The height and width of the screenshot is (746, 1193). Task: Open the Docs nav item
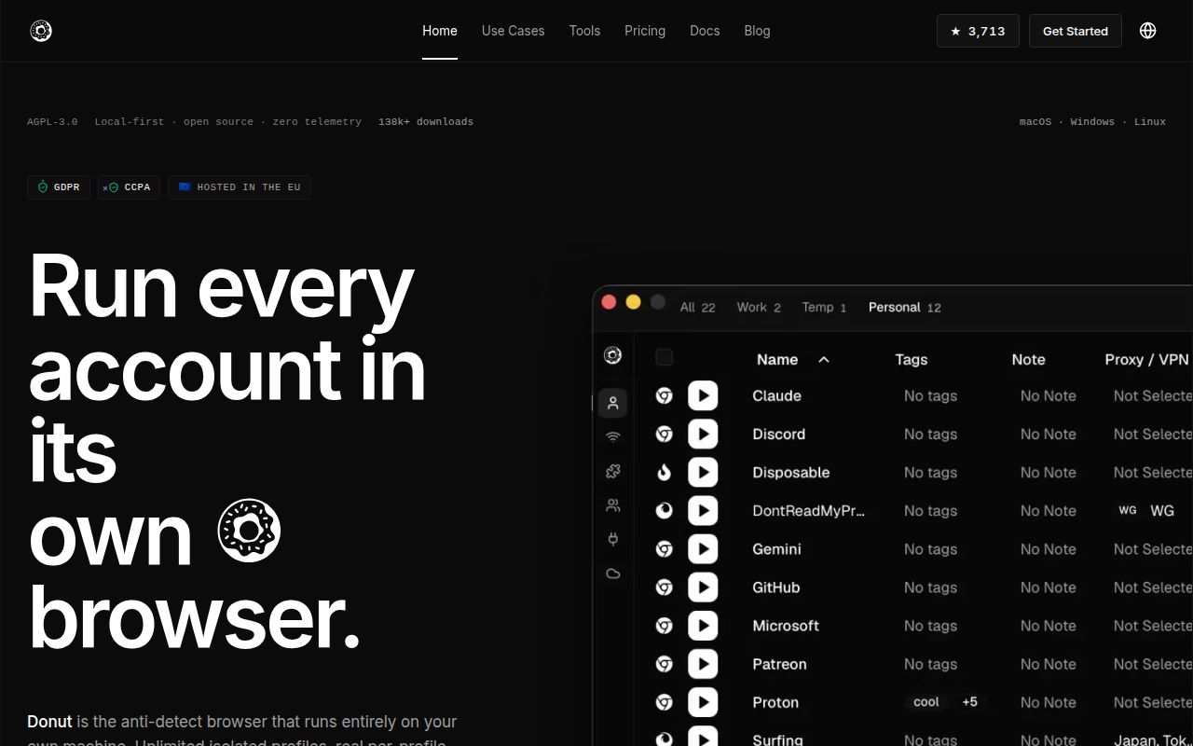coord(705,31)
